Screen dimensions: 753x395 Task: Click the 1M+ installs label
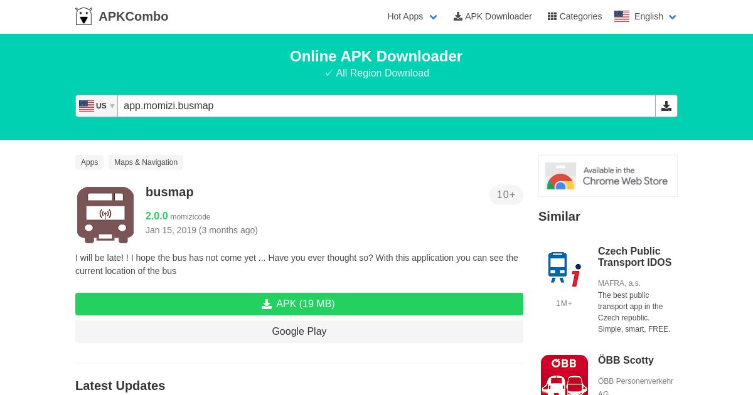click(x=564, y=303)
